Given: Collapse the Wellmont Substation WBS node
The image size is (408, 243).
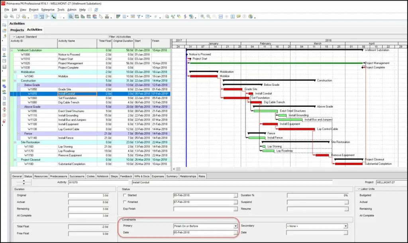Looking at the screenshot, I should click(x=12, y=50).
